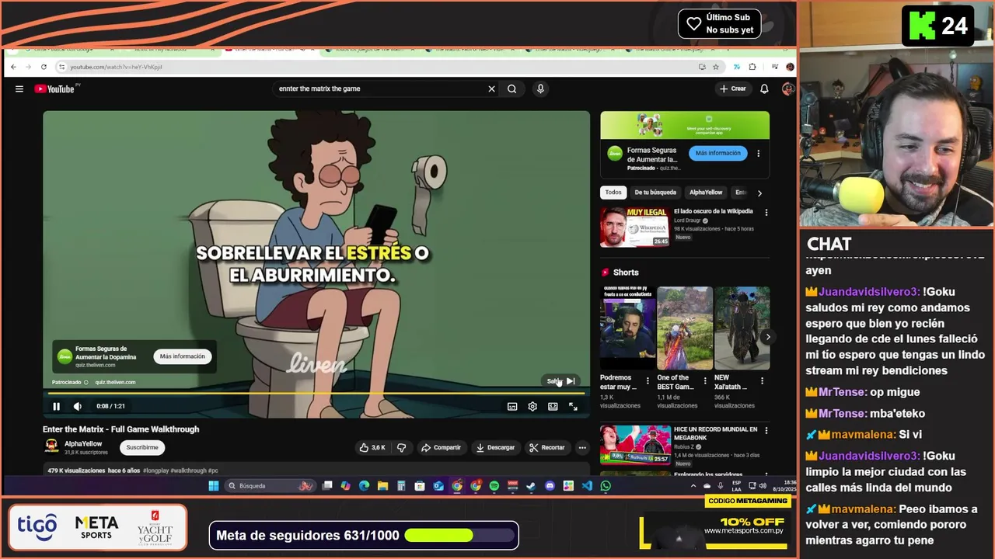Go to the YouTube home logo
This screenshot has height=559, width=995.
(x=54, y=89)
